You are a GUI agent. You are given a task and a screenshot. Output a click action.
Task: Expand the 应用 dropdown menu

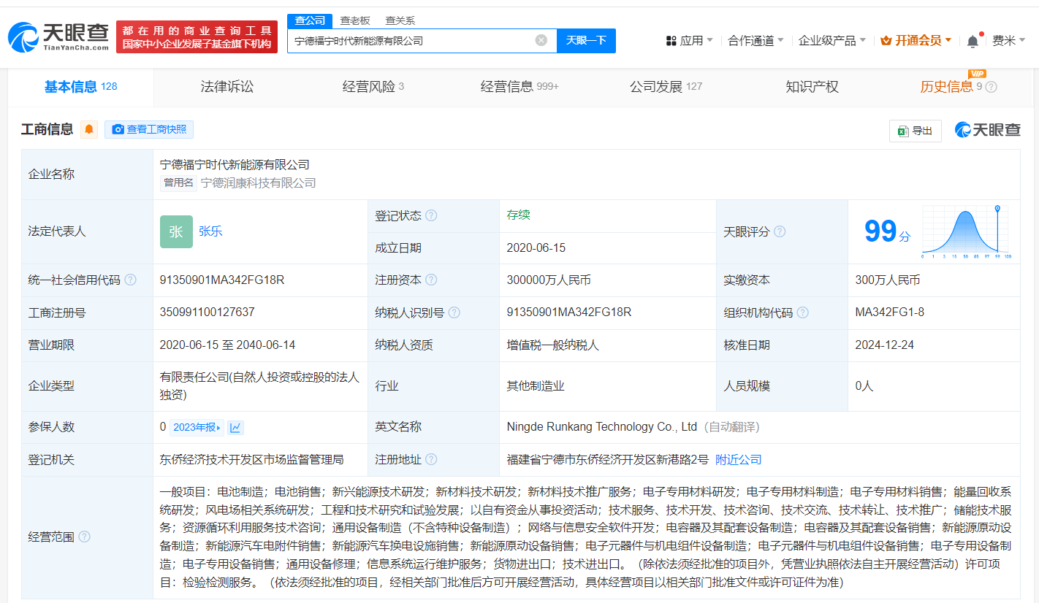point(690,41)
